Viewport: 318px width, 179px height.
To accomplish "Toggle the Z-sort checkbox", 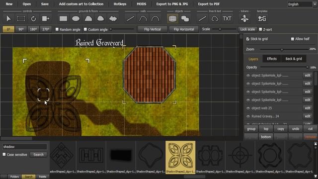I will (260, 29).
